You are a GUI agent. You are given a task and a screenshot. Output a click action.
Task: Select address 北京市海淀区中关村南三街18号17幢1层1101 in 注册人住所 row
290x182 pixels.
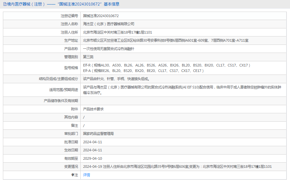coord(117,32)
